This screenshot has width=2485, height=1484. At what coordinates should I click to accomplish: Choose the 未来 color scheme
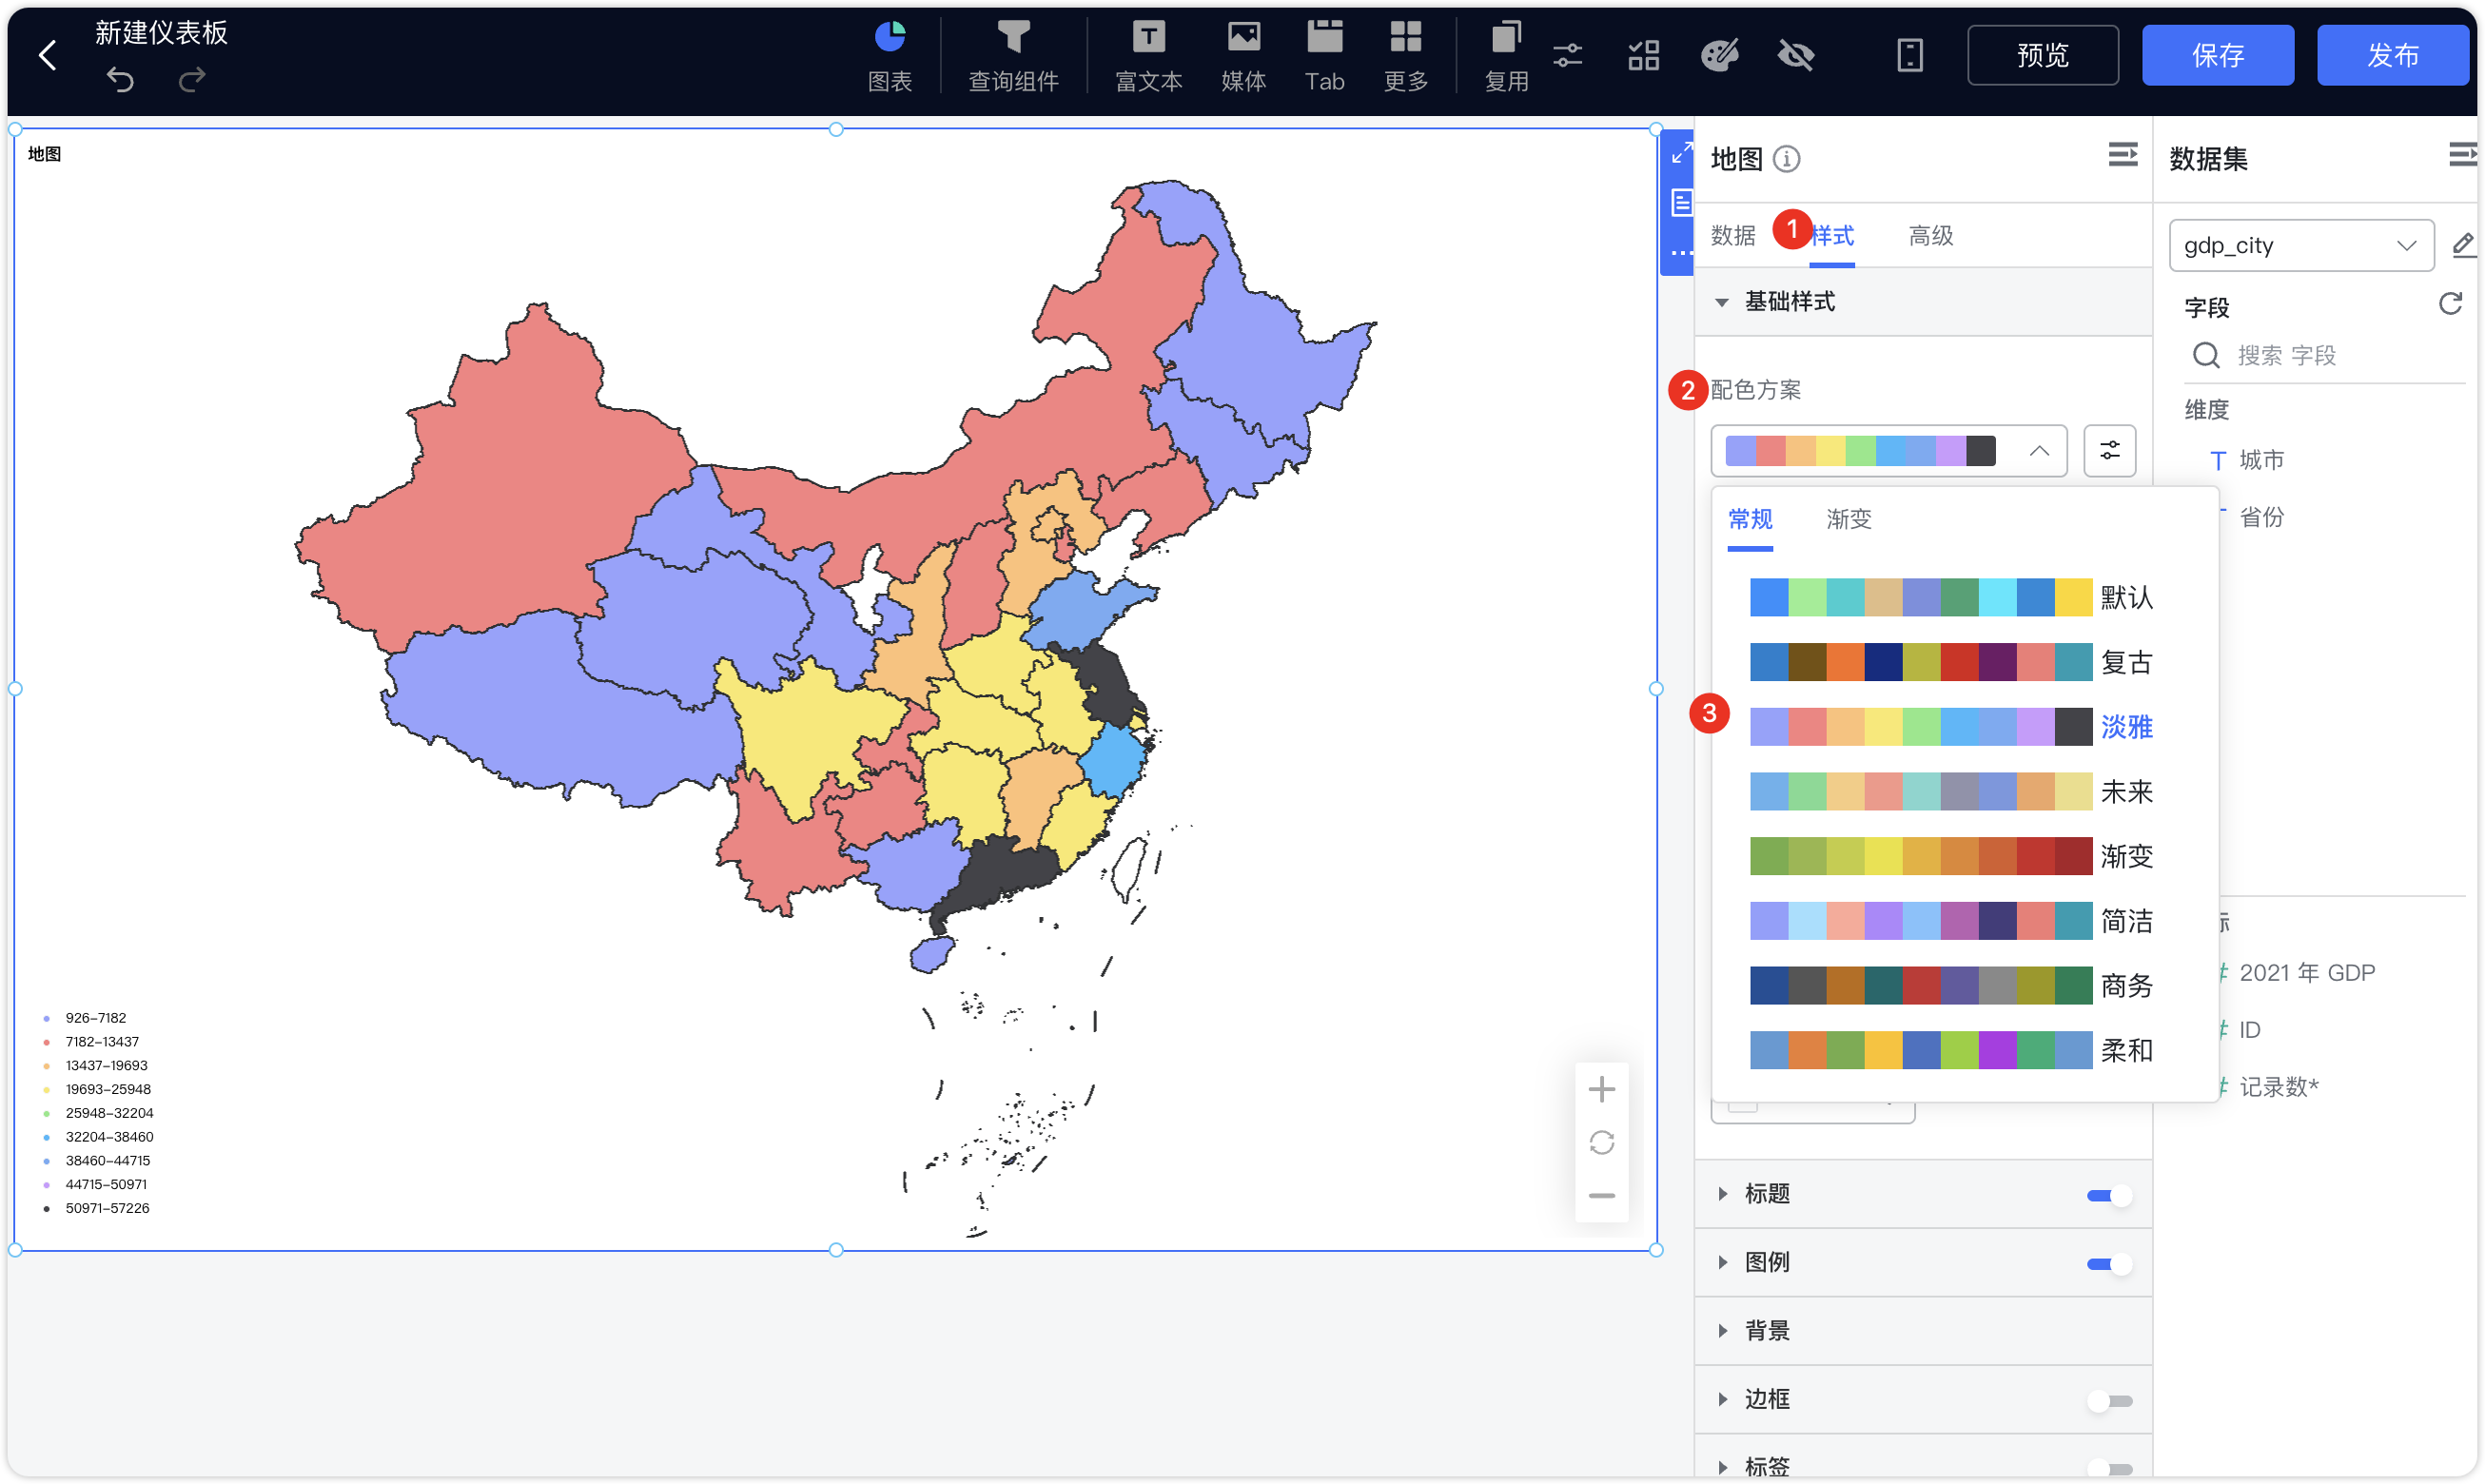pos(1950,792)
